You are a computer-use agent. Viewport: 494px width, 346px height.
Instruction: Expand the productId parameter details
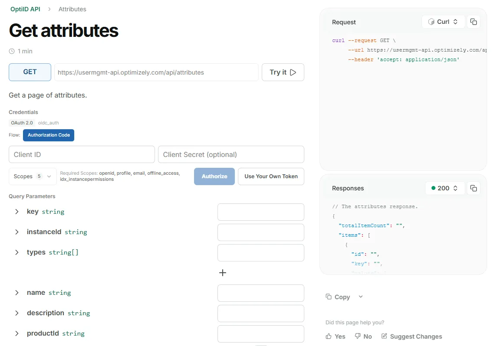16,334
